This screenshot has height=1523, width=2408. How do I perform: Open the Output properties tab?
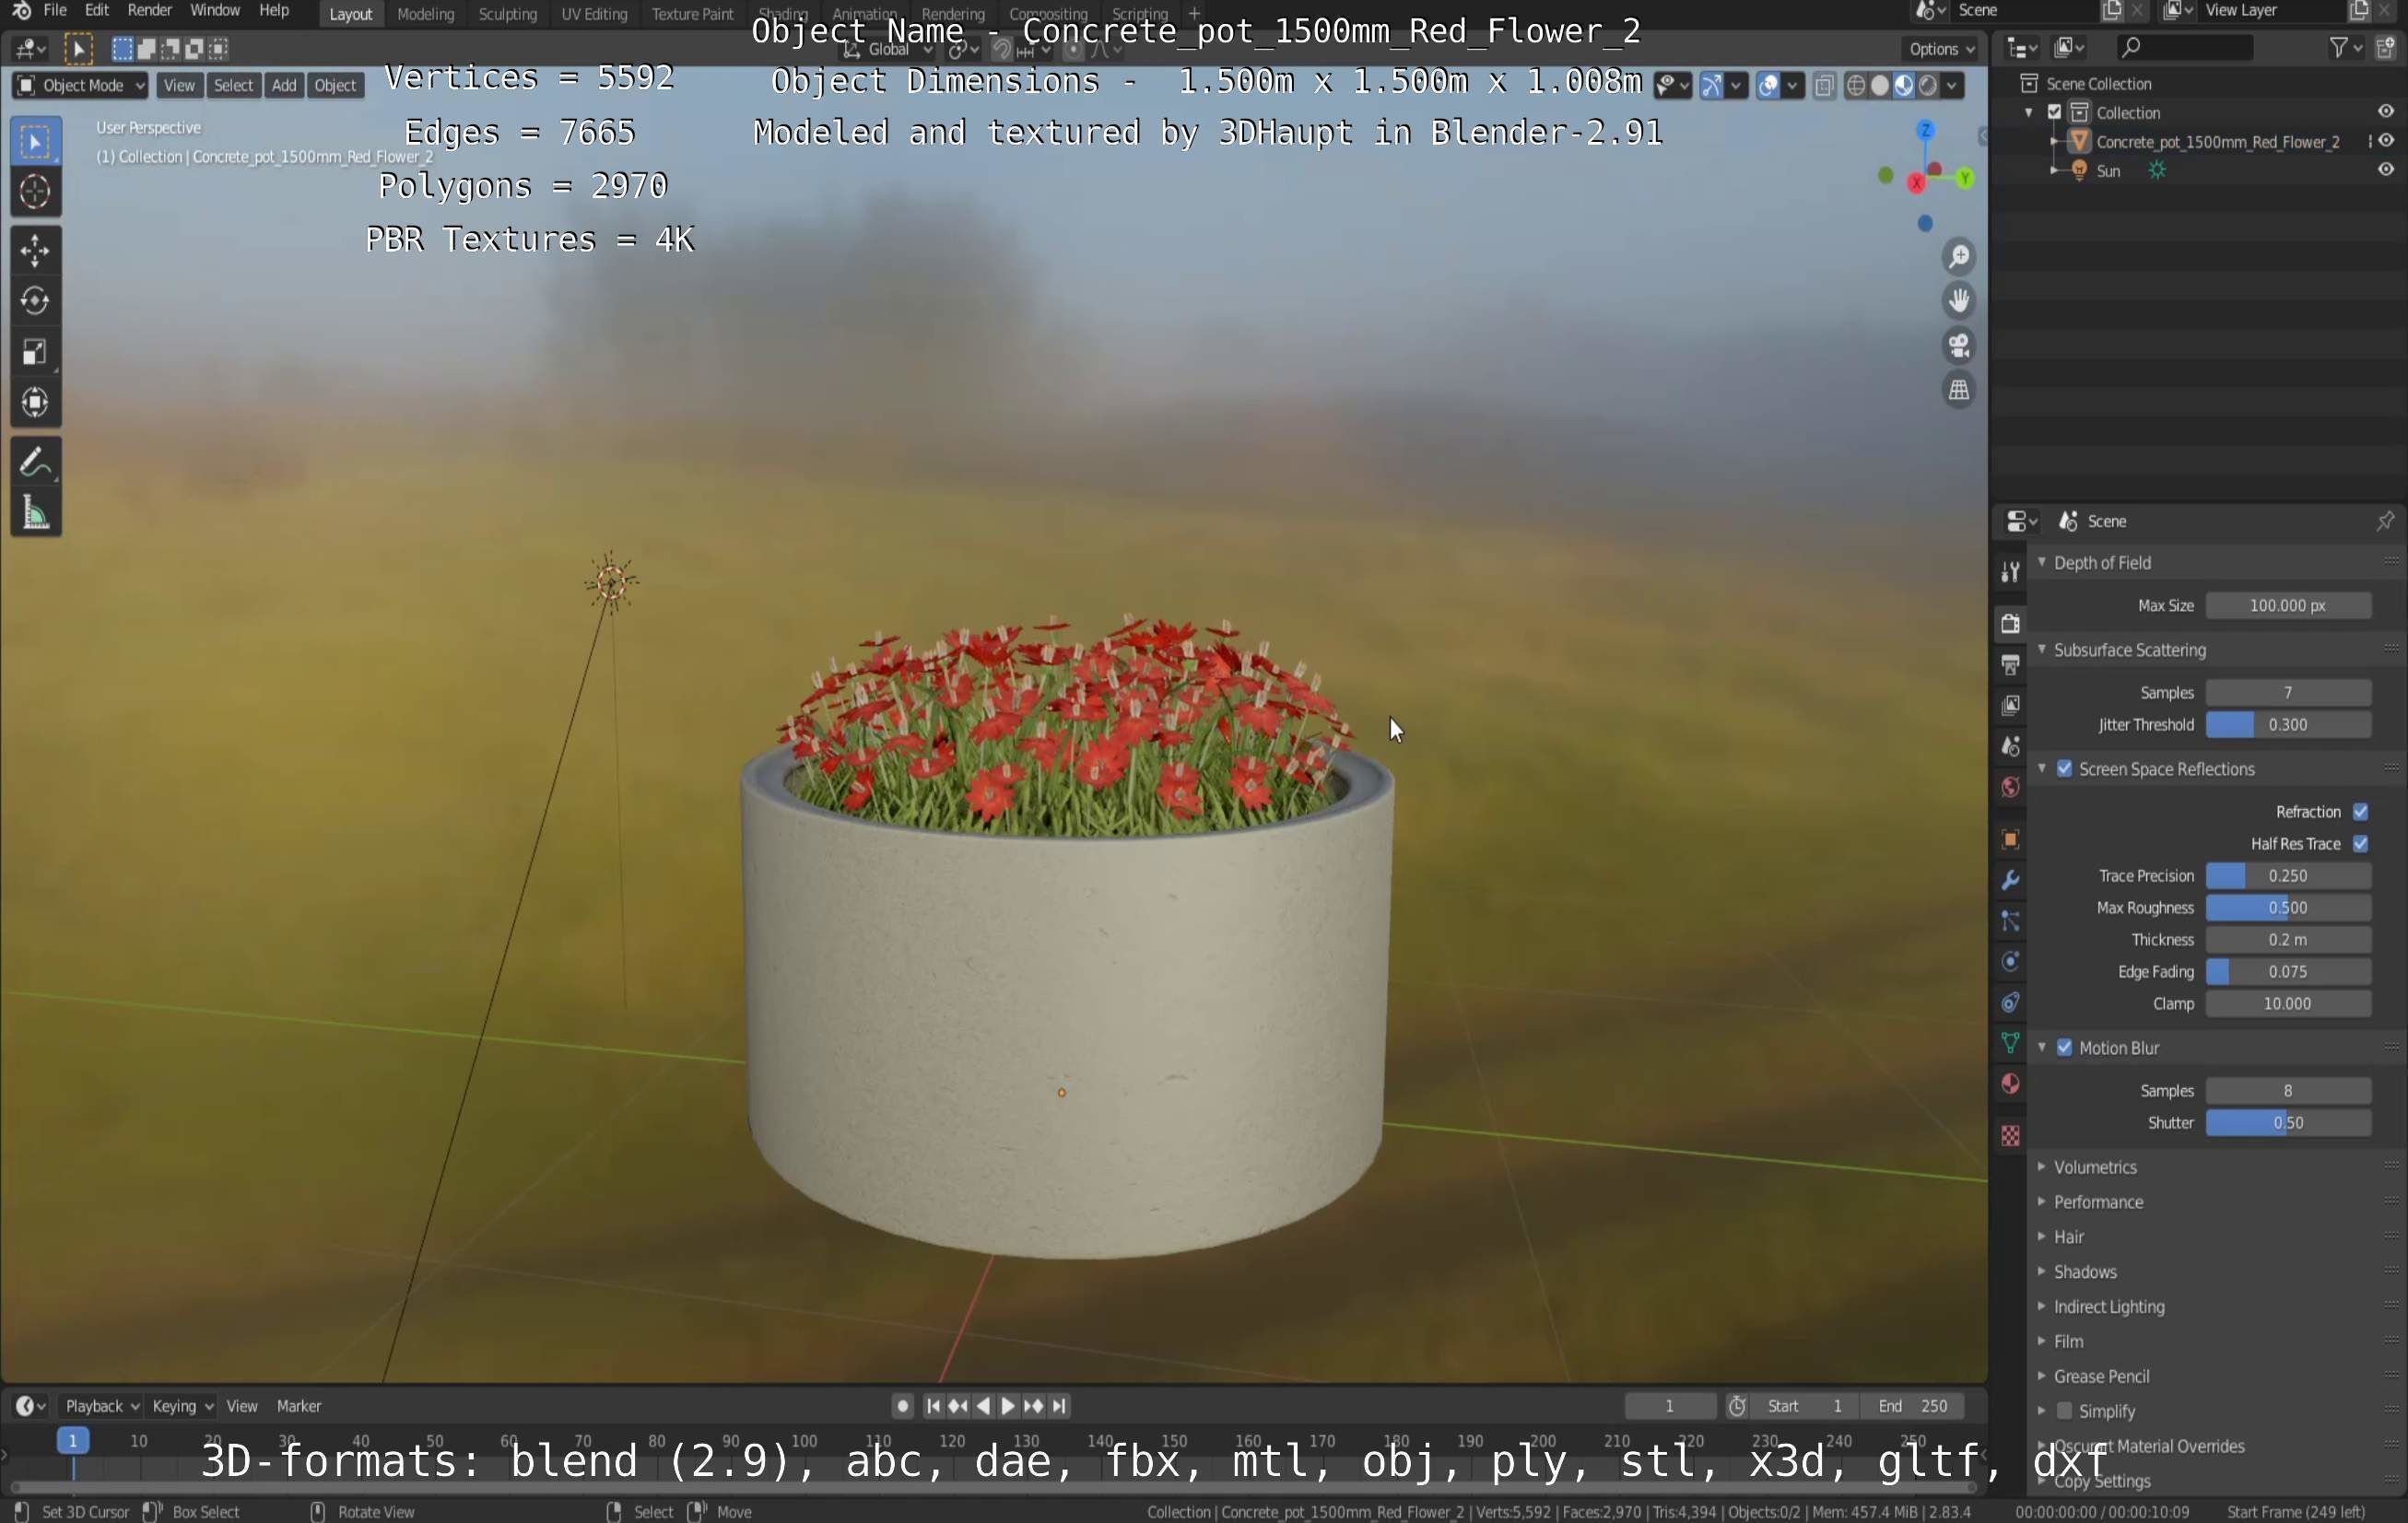[x=2010, y=664]
